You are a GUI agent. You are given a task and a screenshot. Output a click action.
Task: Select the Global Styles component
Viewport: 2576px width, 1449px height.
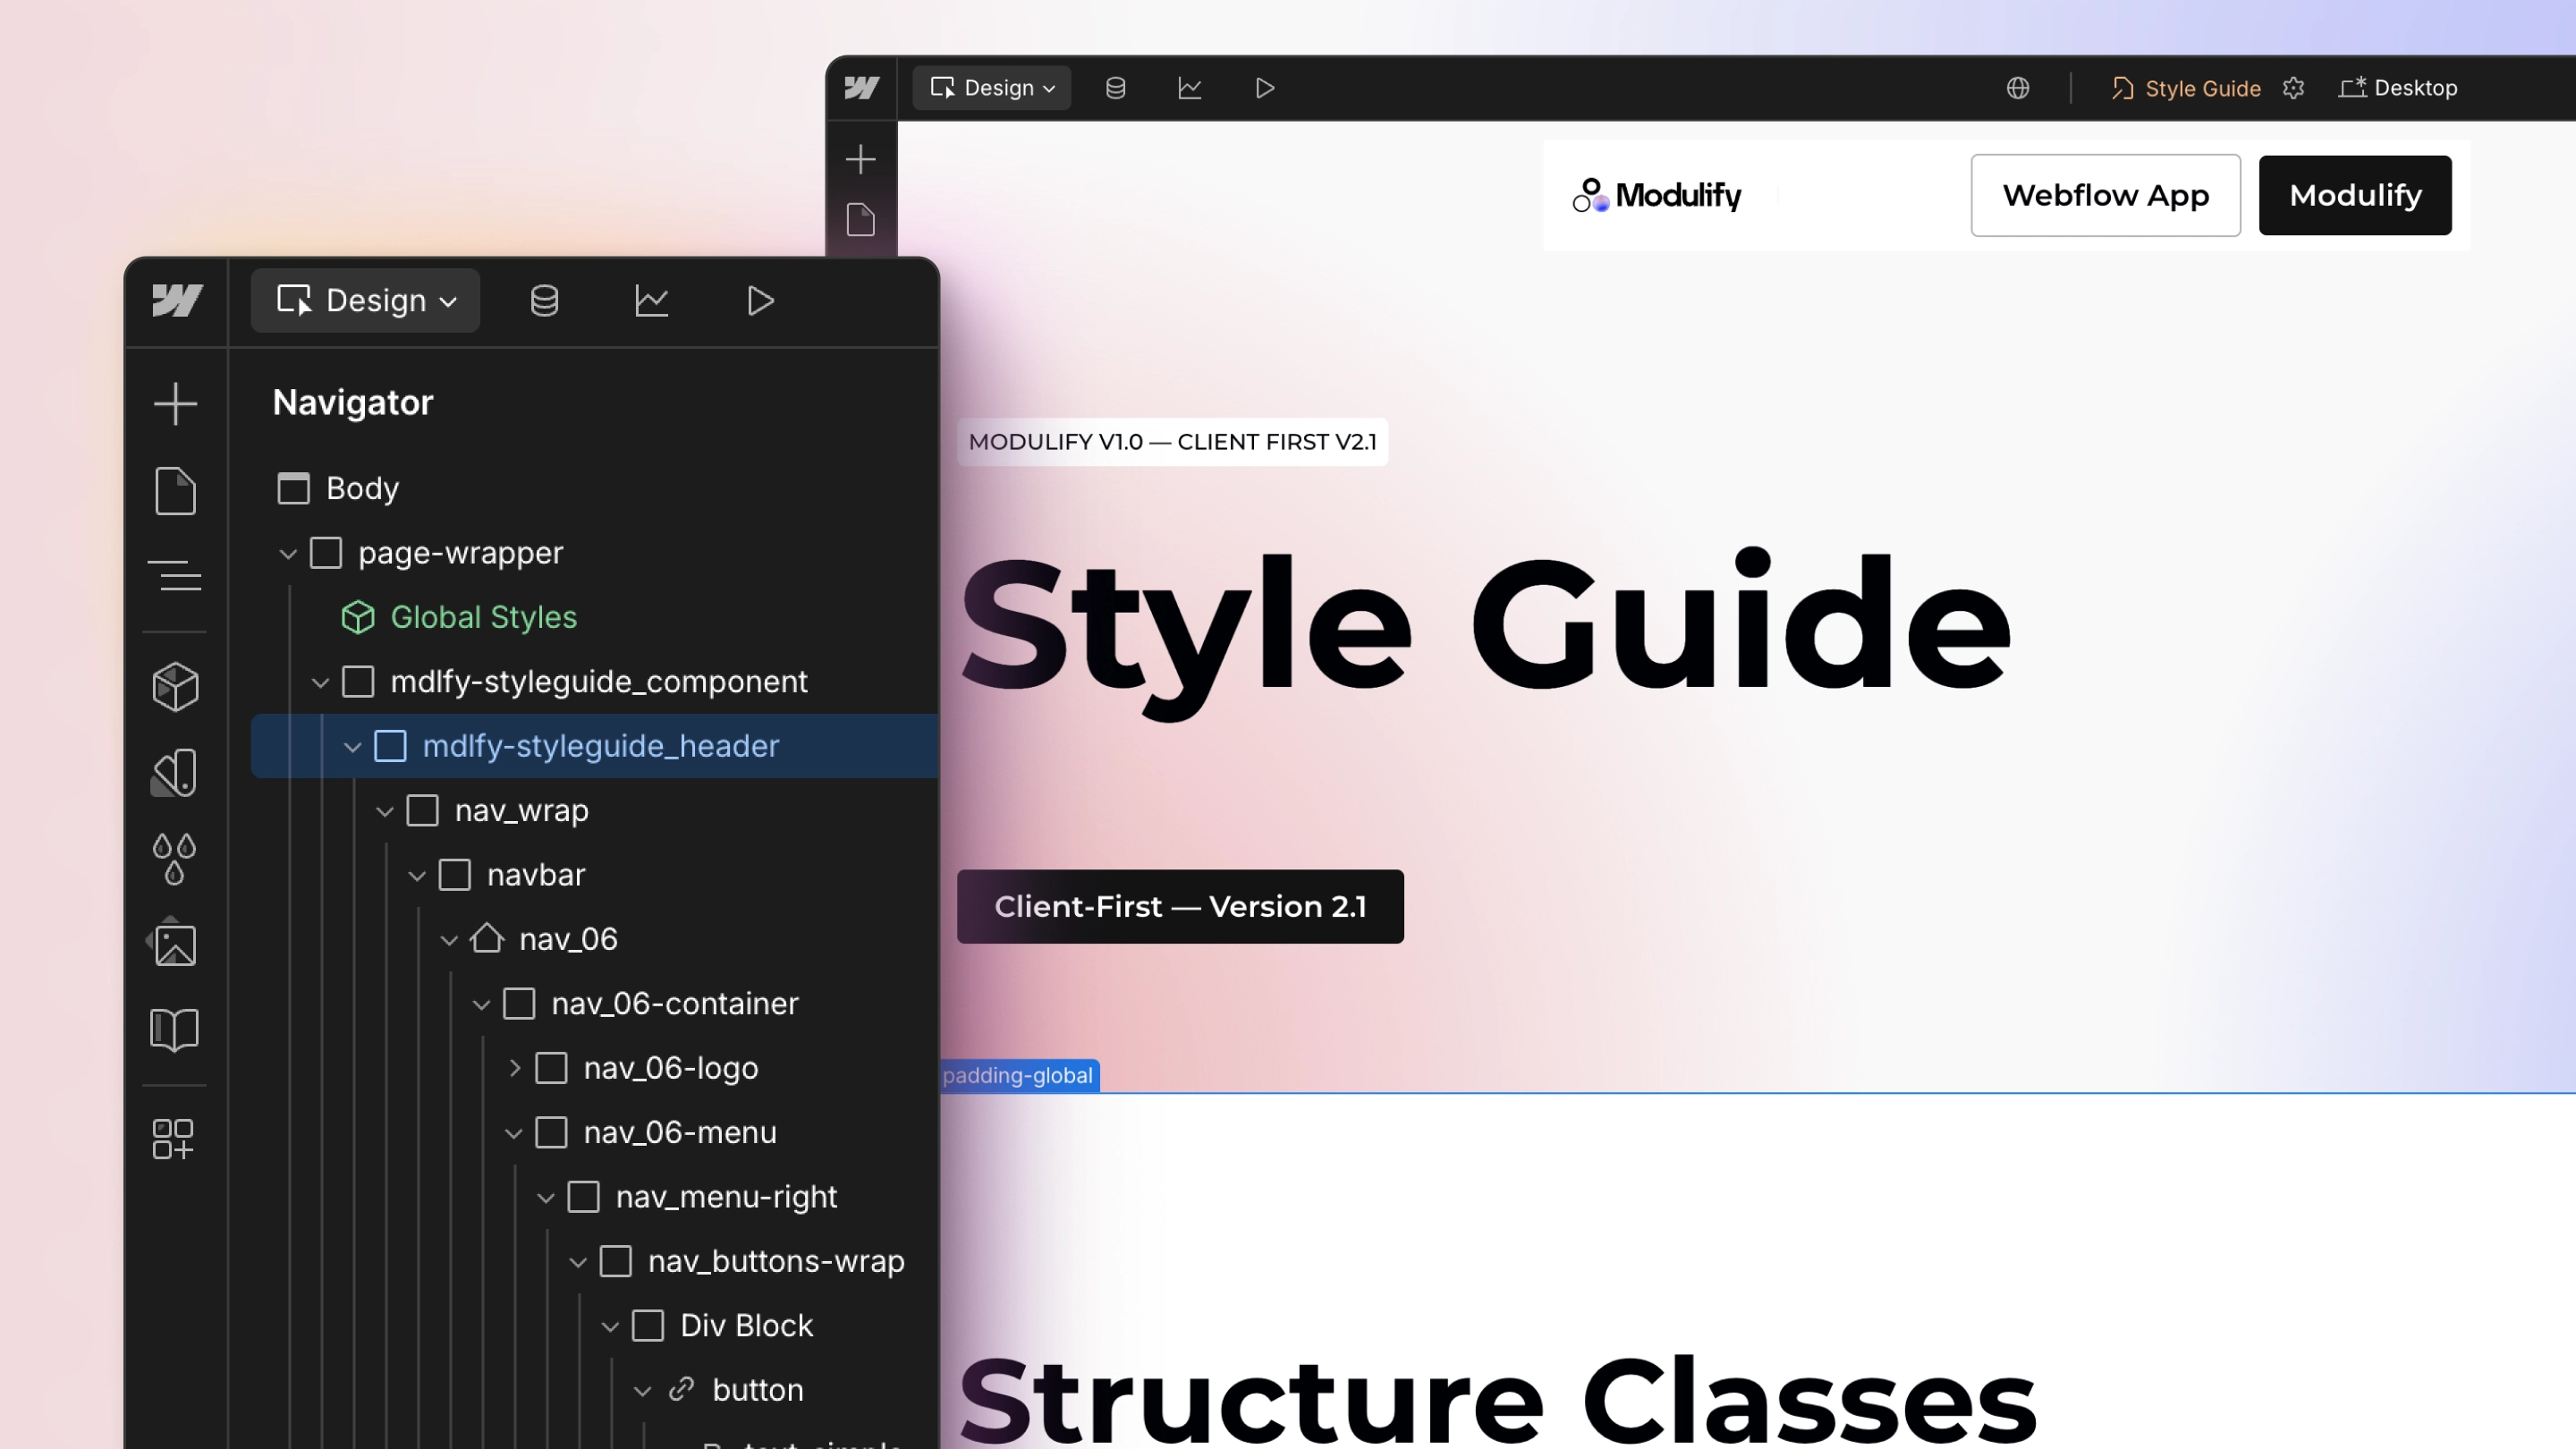[459, 617]
